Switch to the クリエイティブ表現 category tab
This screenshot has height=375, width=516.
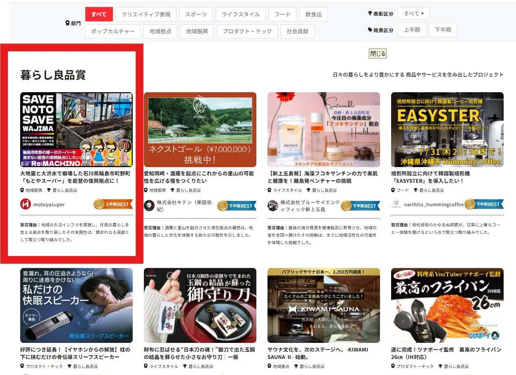pyautogui.click(x=146, y=14)
